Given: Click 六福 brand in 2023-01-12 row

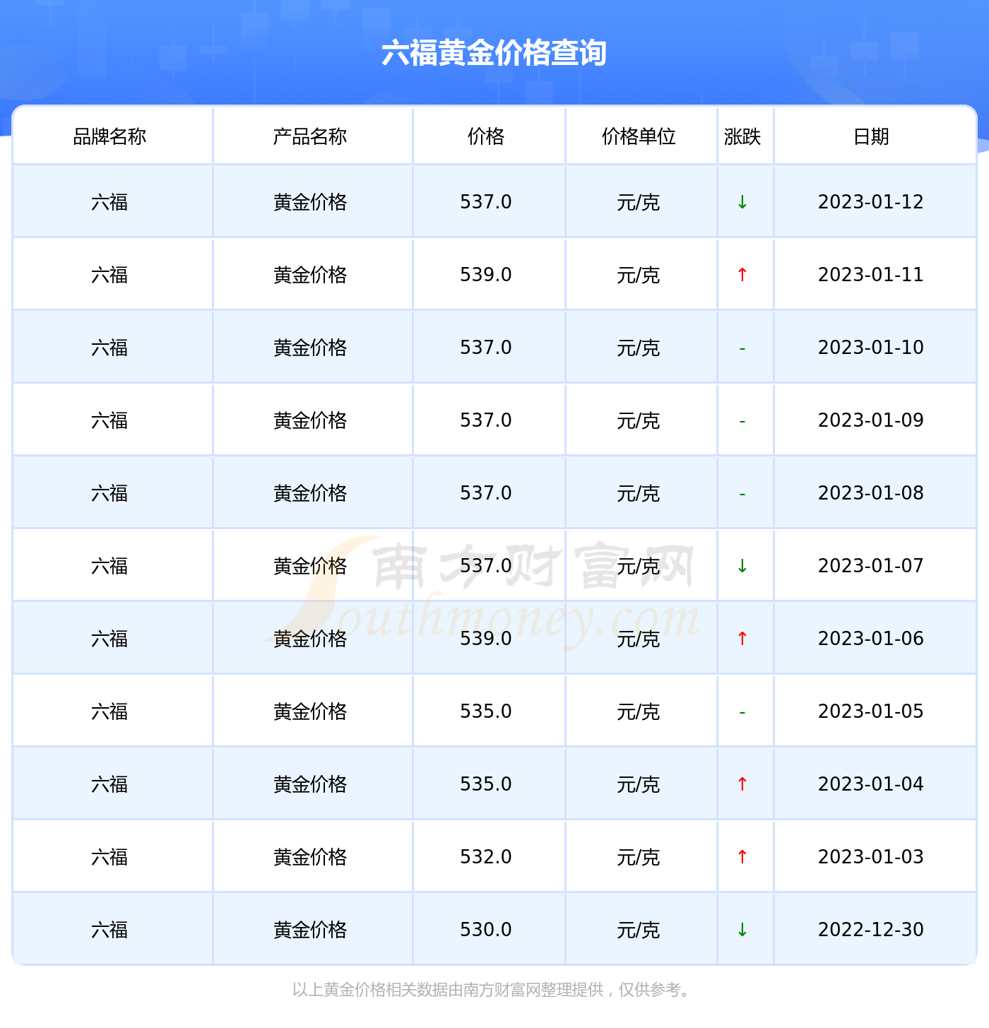Looking at the screenshot, I should coord(109,202).
